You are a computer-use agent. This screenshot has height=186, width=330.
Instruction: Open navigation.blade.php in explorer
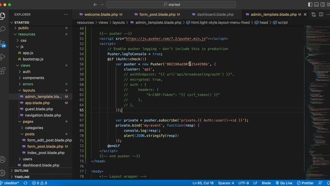(43, 115)
